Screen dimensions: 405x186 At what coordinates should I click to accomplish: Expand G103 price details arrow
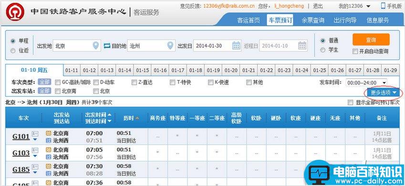point(35,156)
